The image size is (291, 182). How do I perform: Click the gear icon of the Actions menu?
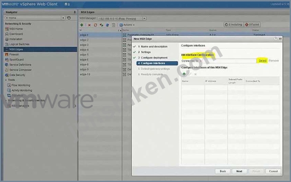pos(121,25)
